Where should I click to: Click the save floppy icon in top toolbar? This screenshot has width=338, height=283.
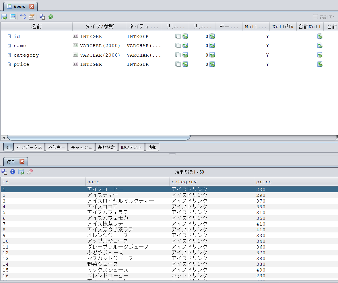click(x=42, y=17)
